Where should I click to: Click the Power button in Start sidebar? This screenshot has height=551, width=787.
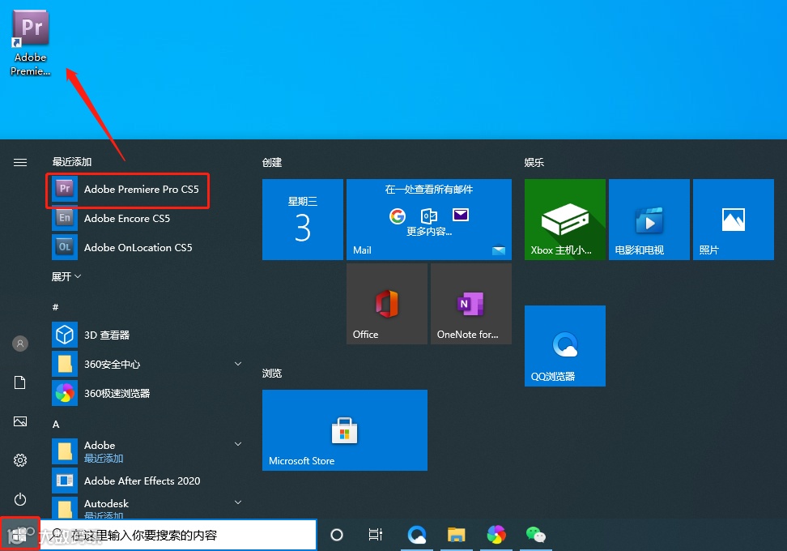tap(20, 499)
